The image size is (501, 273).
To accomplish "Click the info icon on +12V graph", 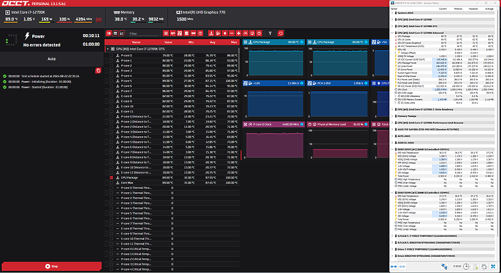I will 302,83.
